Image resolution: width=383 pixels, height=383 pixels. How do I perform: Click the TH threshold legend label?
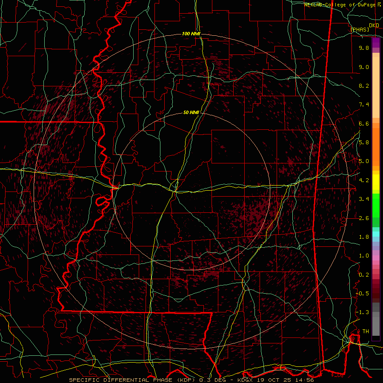(x=366, y=332)
